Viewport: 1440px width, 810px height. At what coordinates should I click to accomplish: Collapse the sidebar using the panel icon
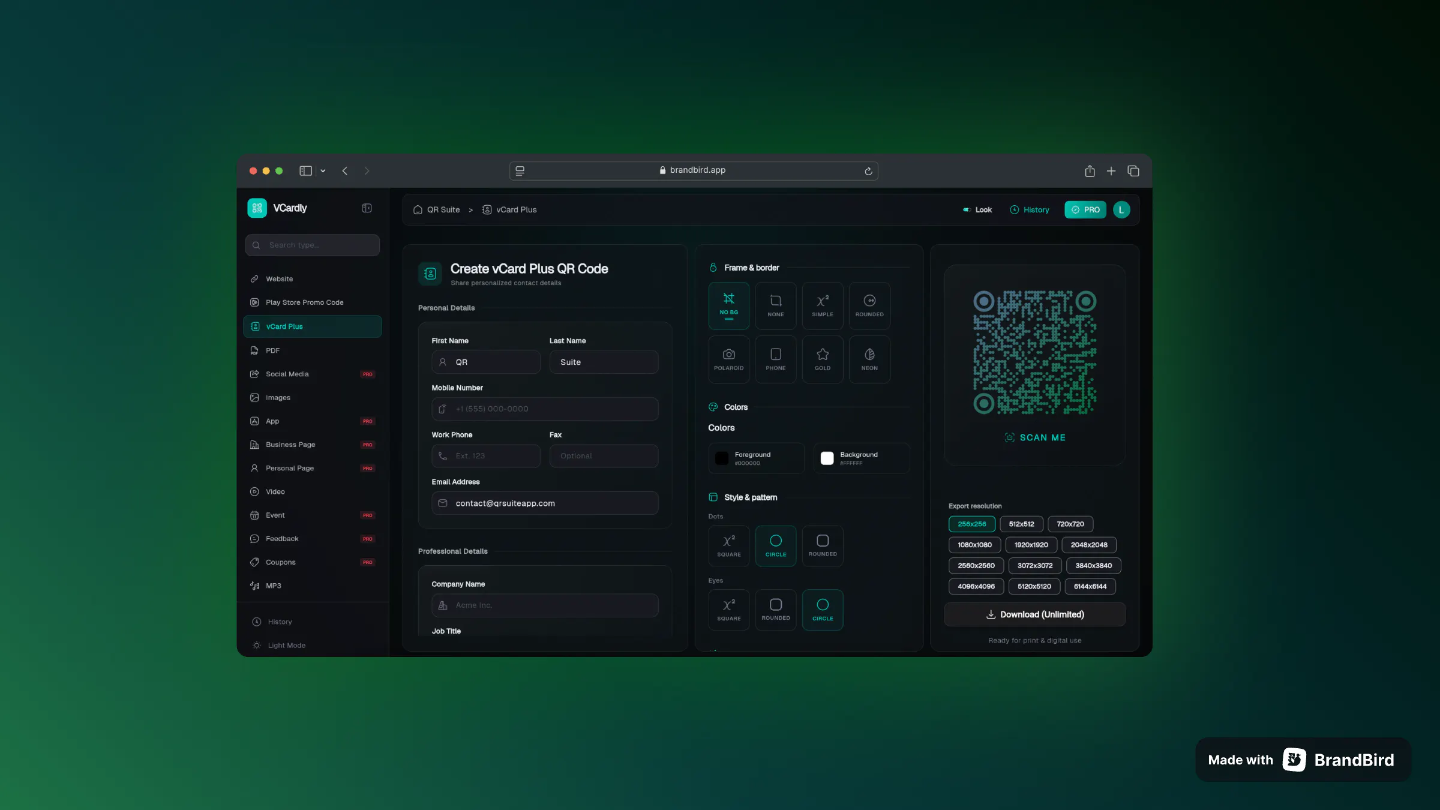click(367, 208)
